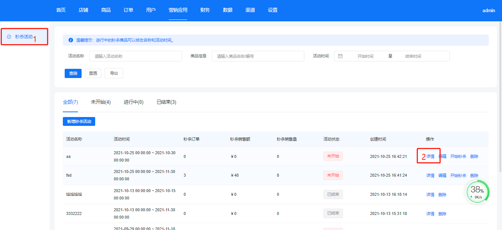Click the 重置 reset button
Viewport: 502px width, 230px height.
[93, 73]
